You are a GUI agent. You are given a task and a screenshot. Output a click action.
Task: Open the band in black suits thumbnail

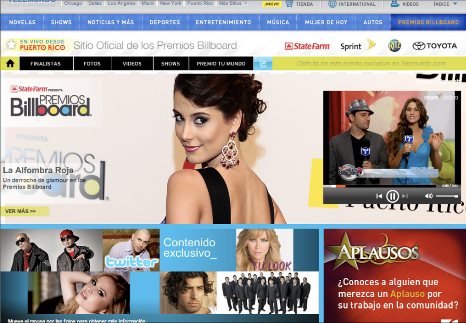pyautogui.click(x=268, y=293)
